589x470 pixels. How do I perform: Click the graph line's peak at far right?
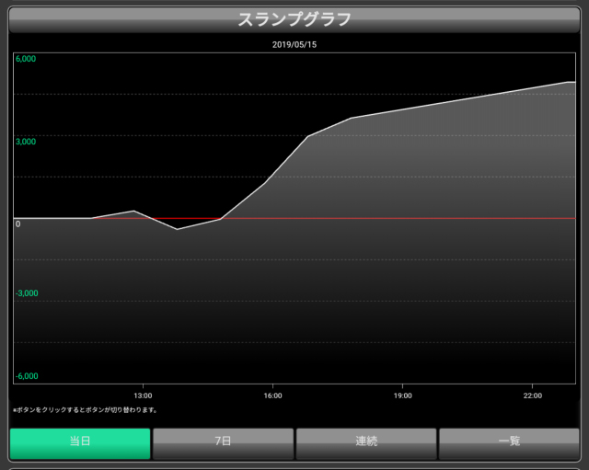click(567, 82)
